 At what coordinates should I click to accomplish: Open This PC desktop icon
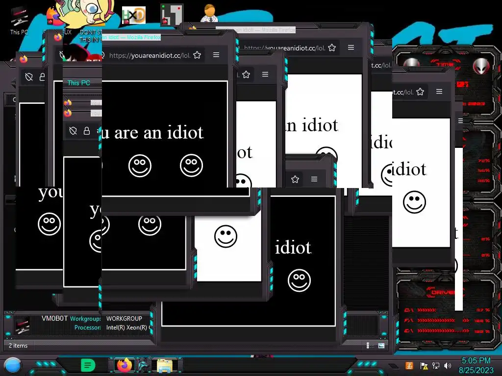[19, 21]
